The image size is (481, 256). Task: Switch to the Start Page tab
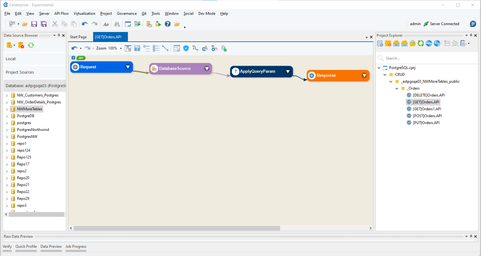point(78,37)
